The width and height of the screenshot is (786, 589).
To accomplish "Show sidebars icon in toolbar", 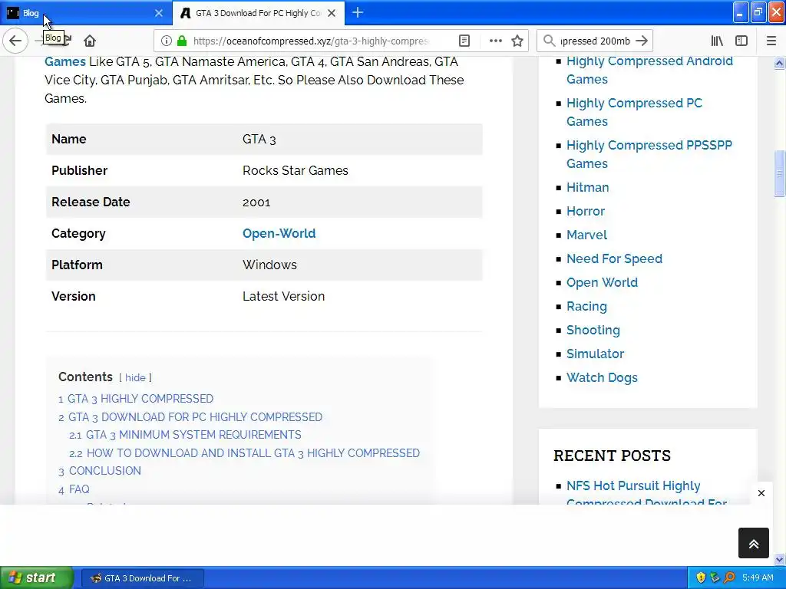I will coord(741,41).
